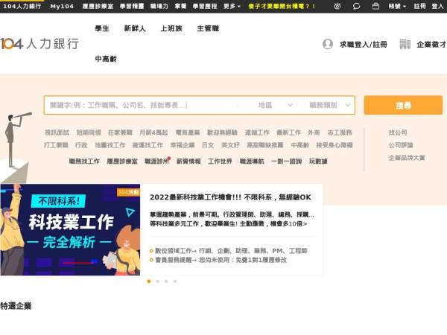Click the building icon beside 企業徵才

click(x=405, y=44)
